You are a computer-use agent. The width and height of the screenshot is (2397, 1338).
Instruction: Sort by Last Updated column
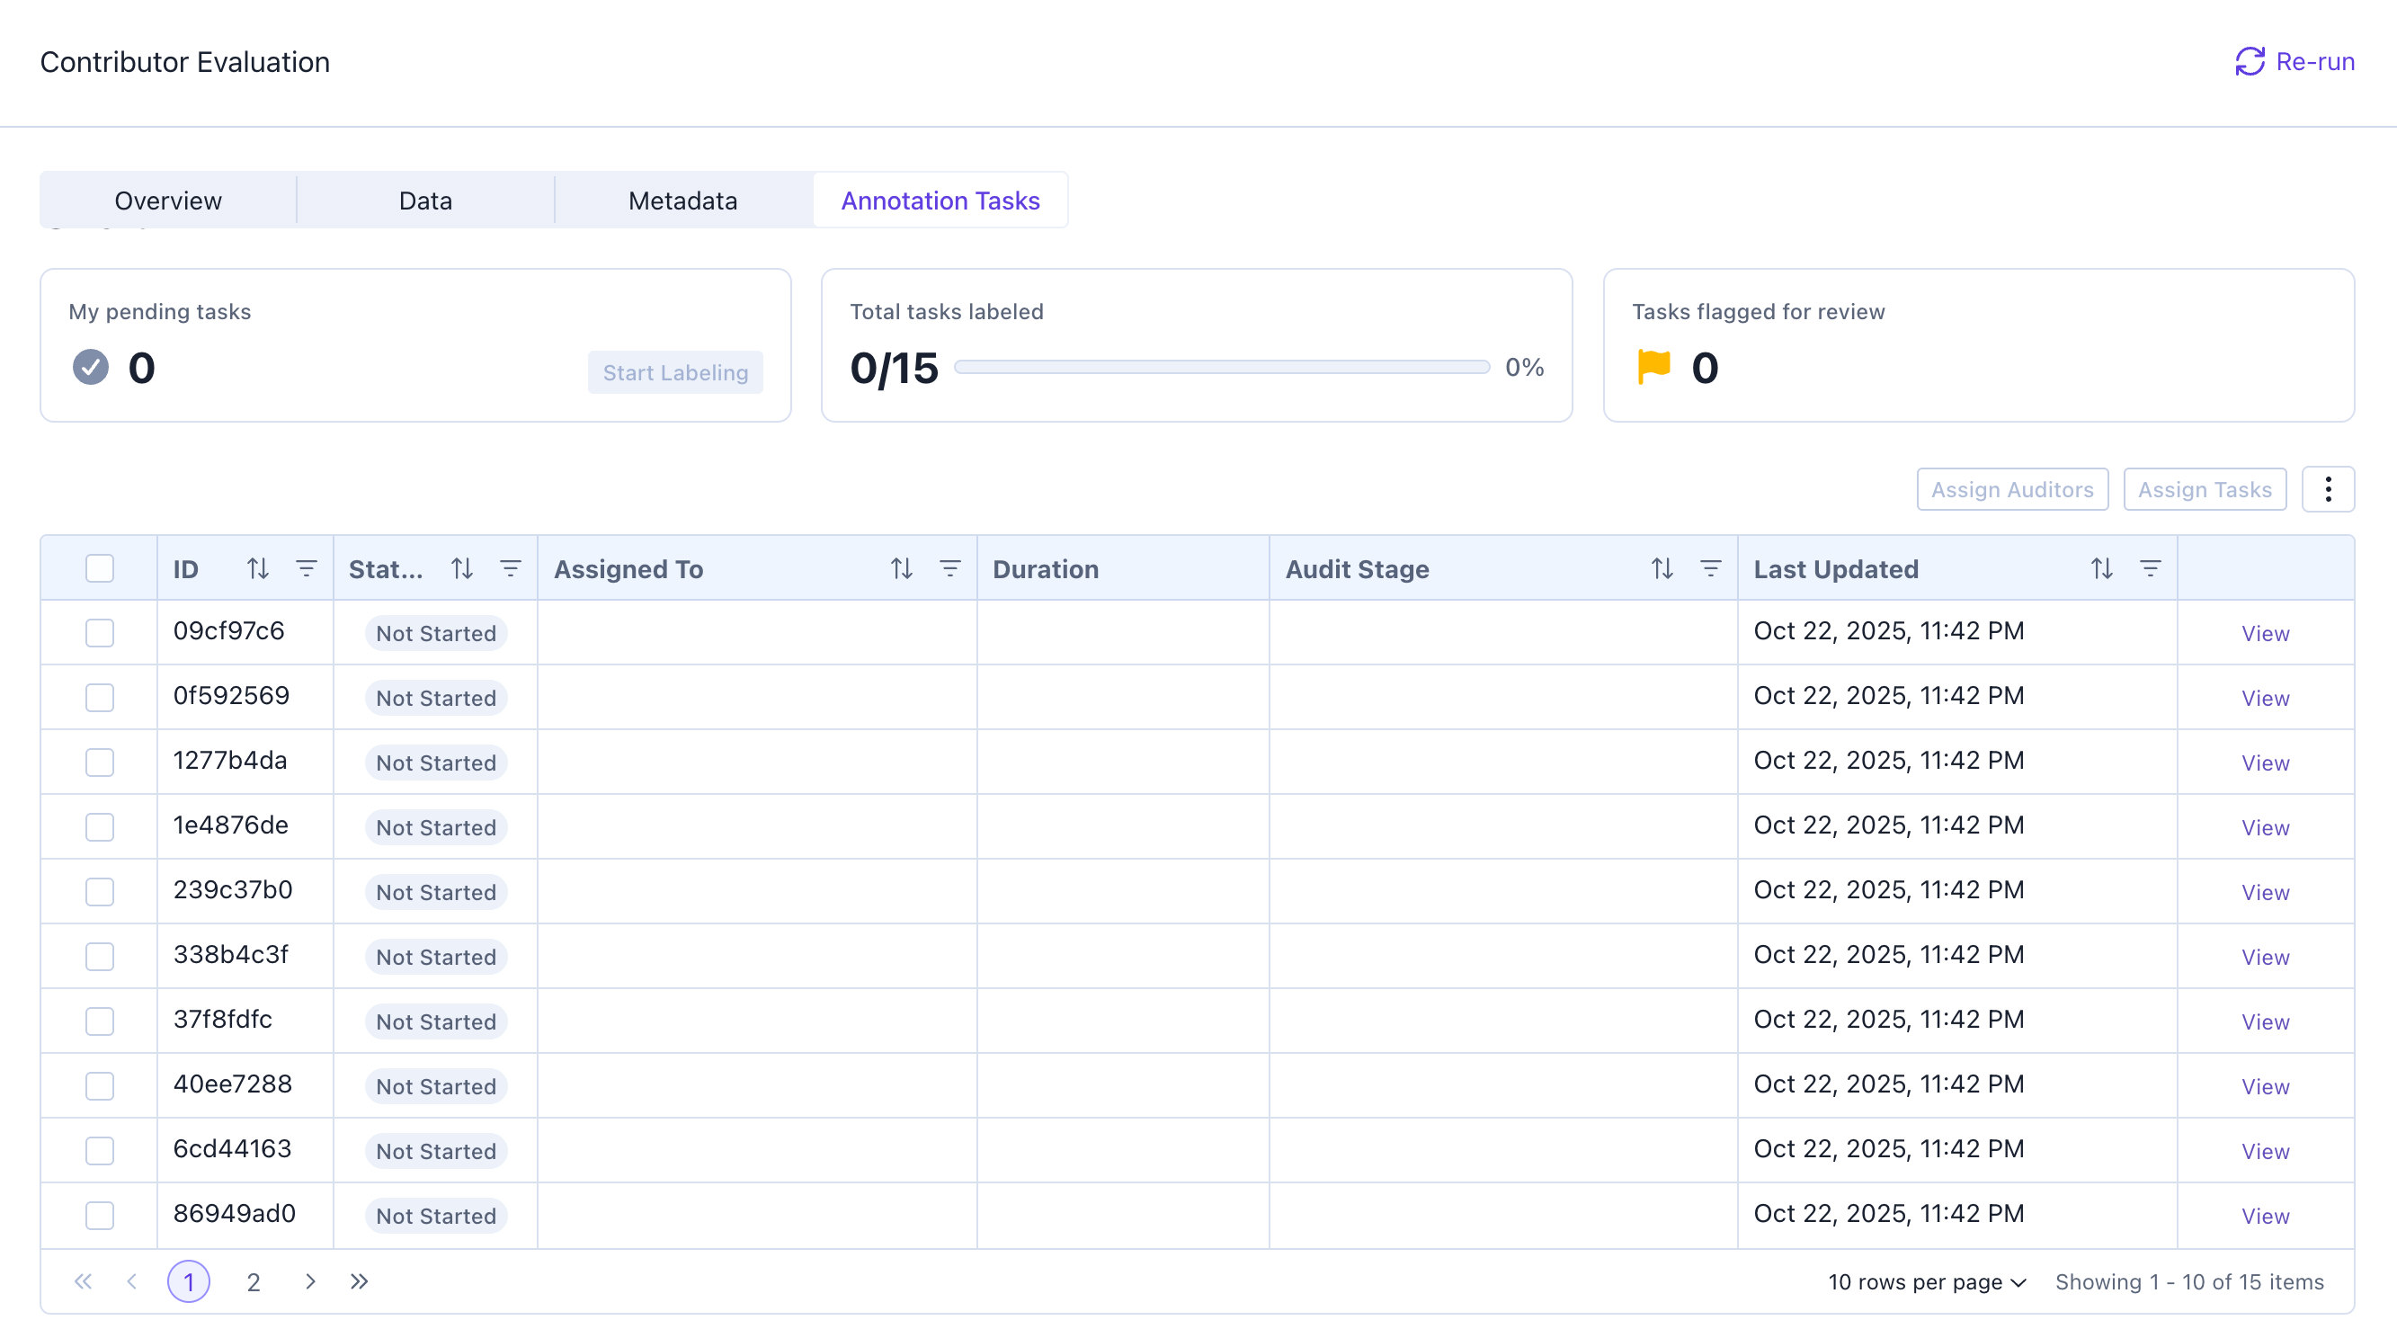(2101, 568)
